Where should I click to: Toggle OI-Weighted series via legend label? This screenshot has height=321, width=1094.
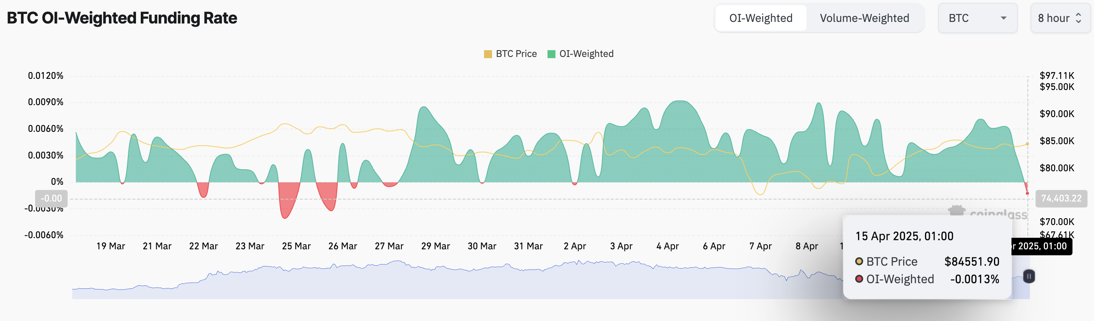click(x=586, y=54)
